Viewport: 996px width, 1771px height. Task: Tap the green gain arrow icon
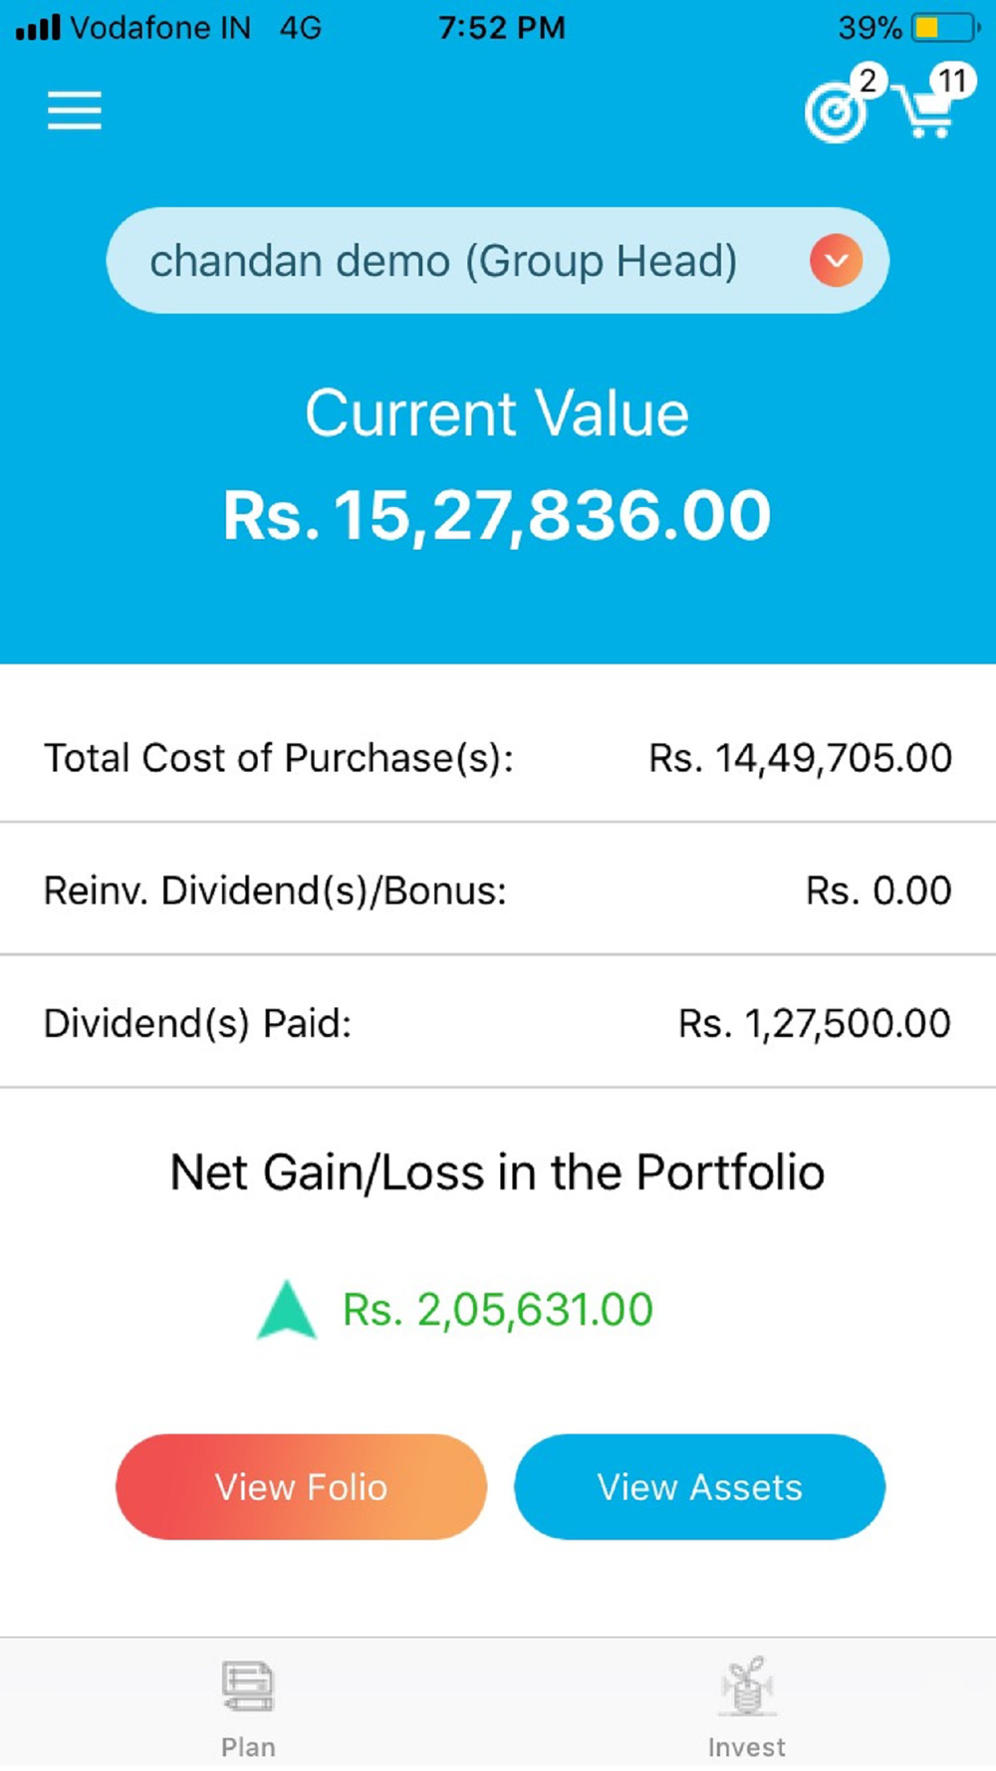coord(287,1309)
